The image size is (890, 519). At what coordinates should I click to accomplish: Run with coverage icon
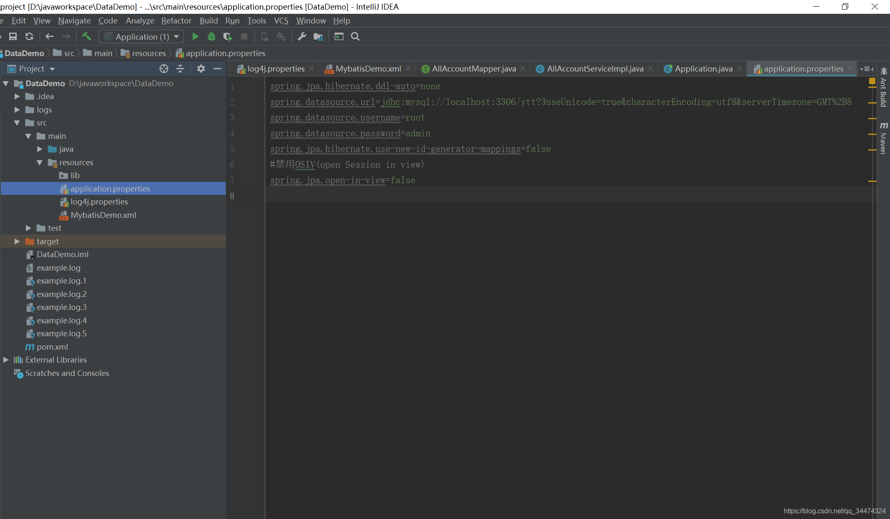click(228, 37)
